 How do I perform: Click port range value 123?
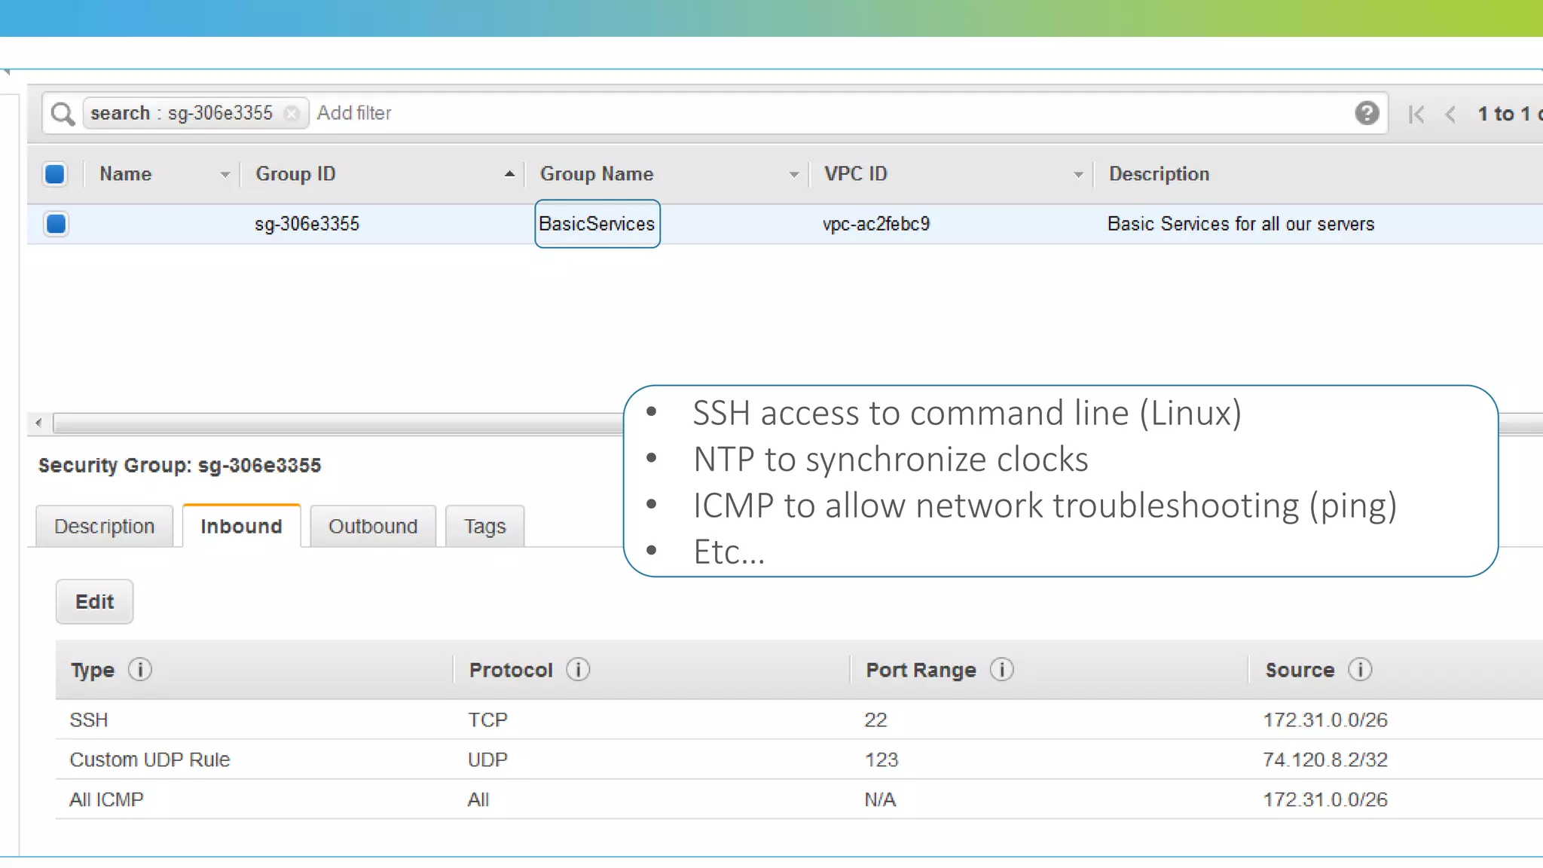[x=881, y=759]
